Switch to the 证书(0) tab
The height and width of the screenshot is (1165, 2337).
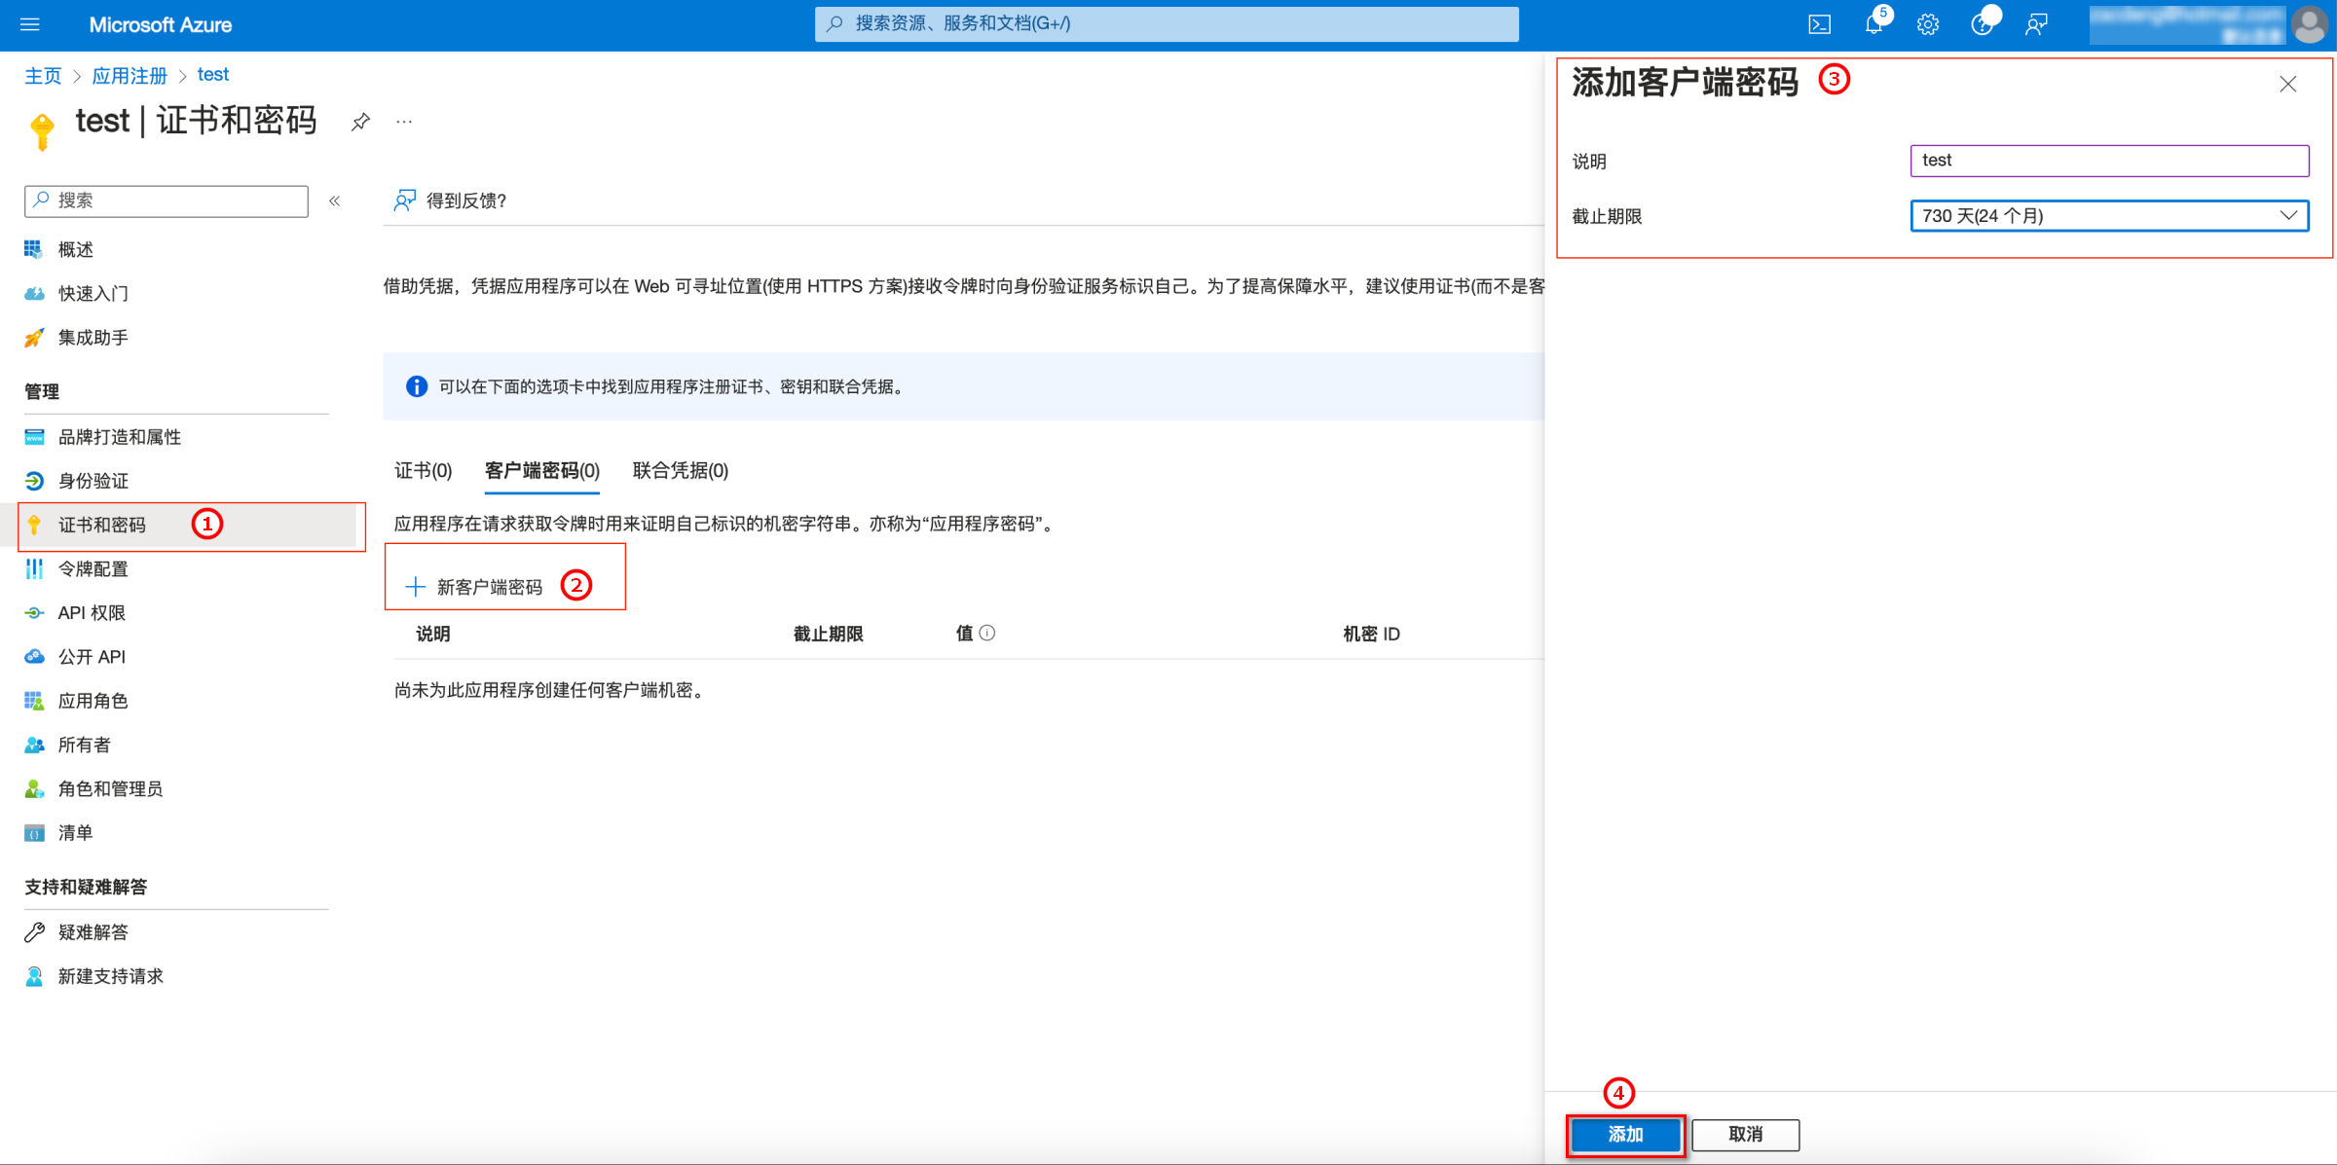tap(423, 470)
